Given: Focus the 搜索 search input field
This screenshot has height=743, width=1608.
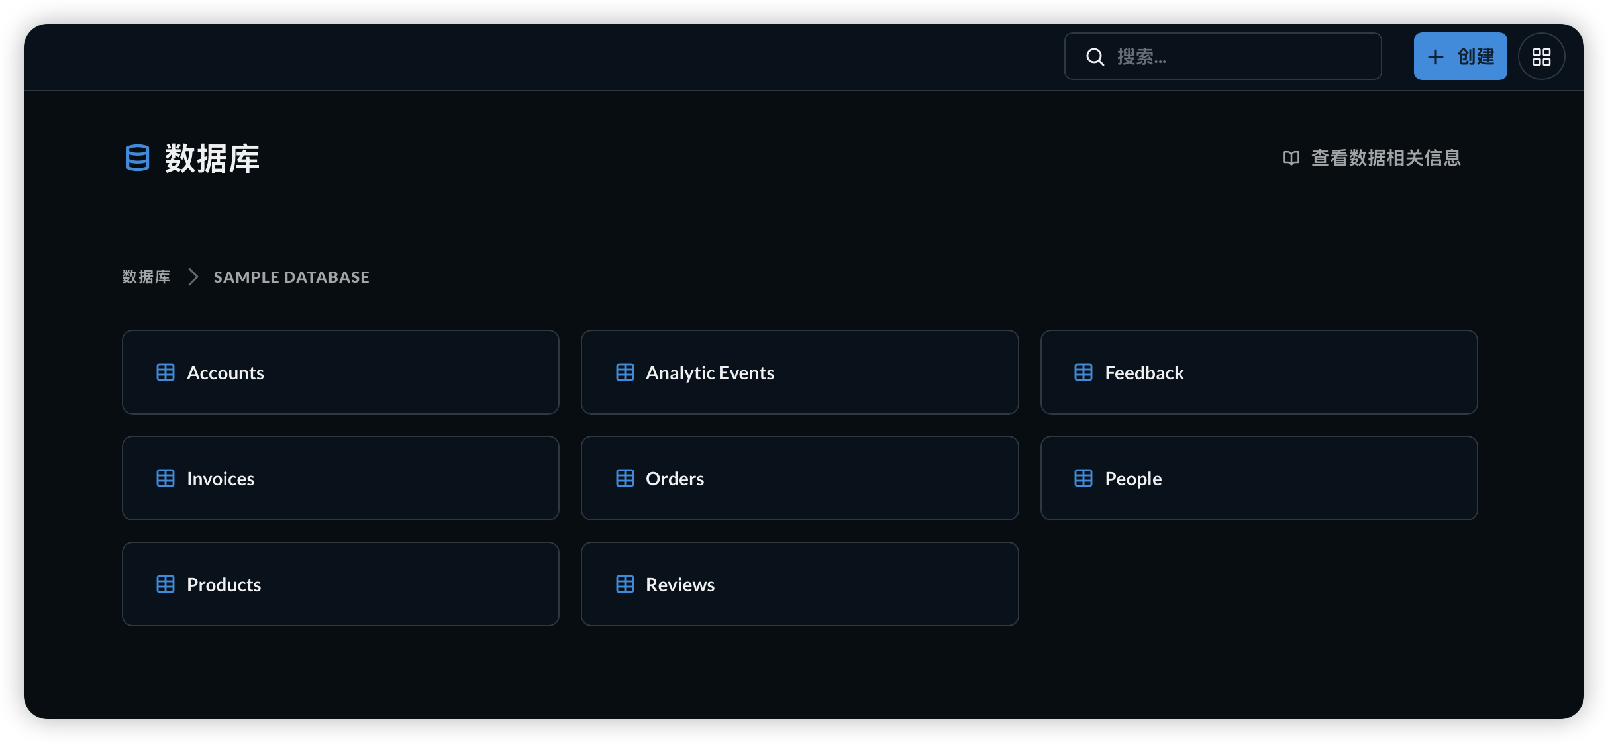Looking at the screenshot, I should (1223, 56).
